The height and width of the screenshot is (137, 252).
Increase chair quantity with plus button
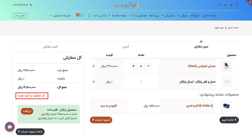133,66
